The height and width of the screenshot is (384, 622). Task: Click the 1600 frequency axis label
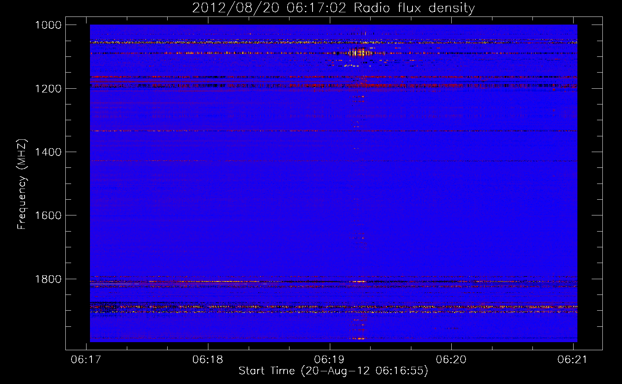(x=48, y=215)
